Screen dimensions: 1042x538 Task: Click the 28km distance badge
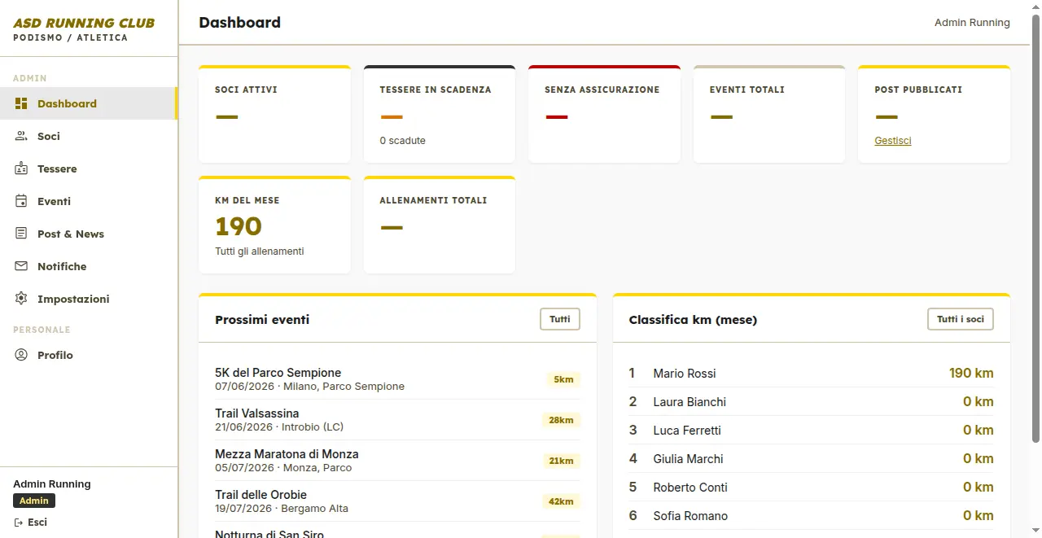(x=561, y=420)
